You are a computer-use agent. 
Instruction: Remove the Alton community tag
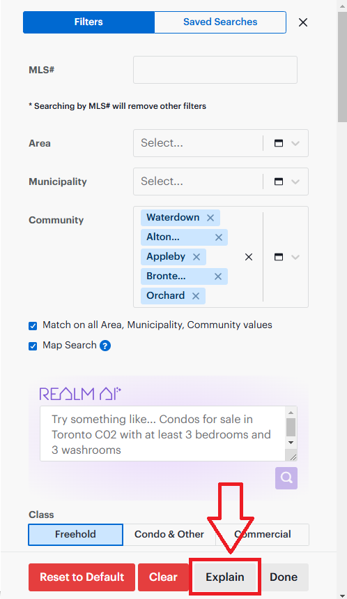[219, 237]
